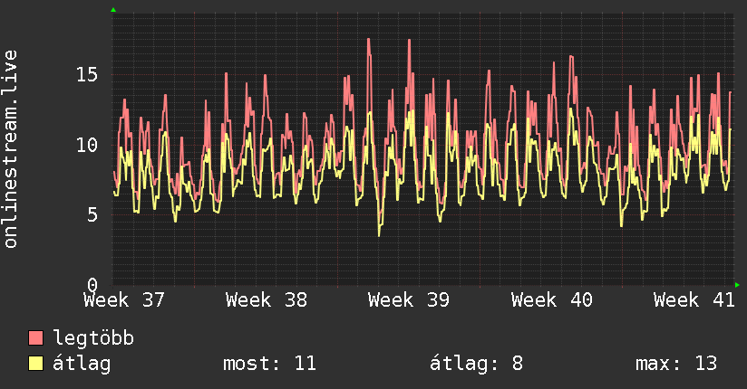Click the 'átlag: 8' statistic
747x389 pixels.
coord(477,364)
